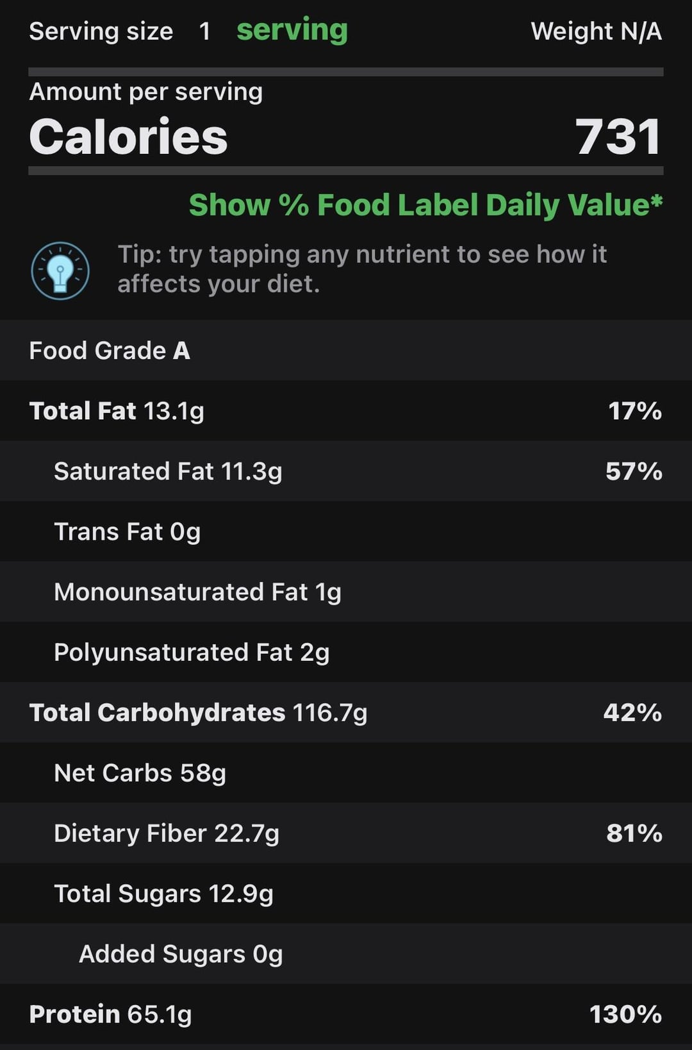Tap the Weight N/A field
The image size is (692, 1050).
point(597,31)
